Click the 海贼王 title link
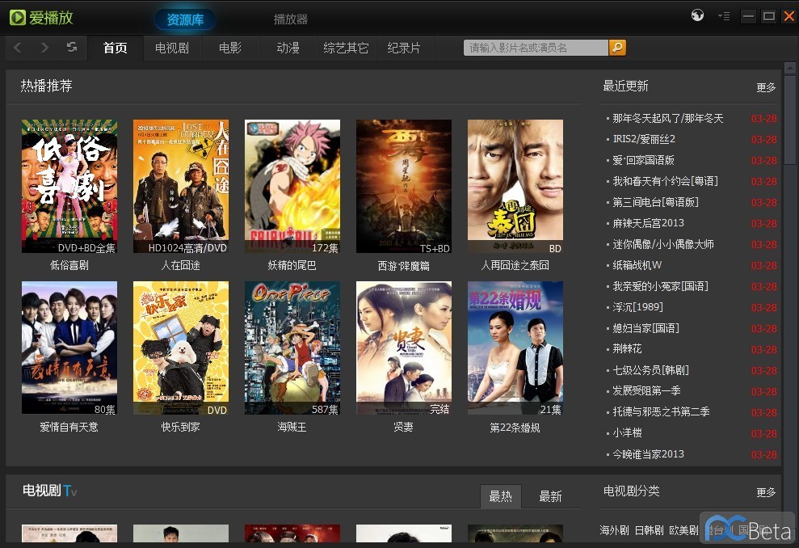This screenshot has width=799, height=548. 292,428
